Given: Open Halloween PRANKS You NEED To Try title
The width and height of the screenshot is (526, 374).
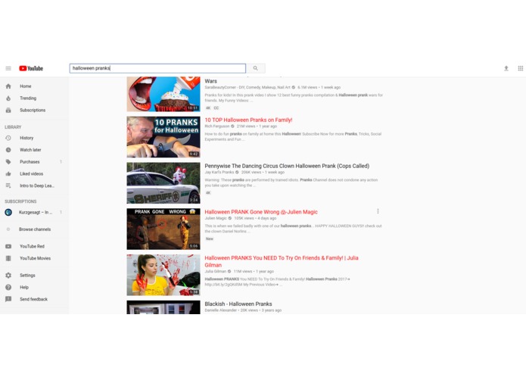Looking at the screenshot, I should click(x=282, y=261).
